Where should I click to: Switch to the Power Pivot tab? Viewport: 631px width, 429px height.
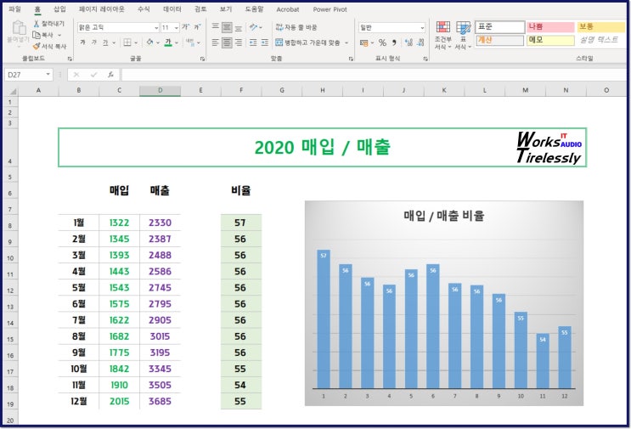pyautogui.click(x=330, y=9)
